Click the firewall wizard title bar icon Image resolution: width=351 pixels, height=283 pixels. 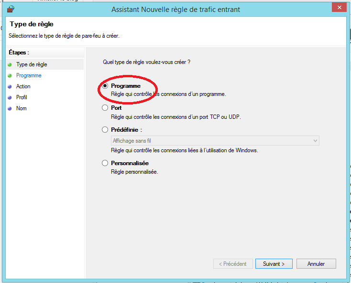click(x=11, y=9)
